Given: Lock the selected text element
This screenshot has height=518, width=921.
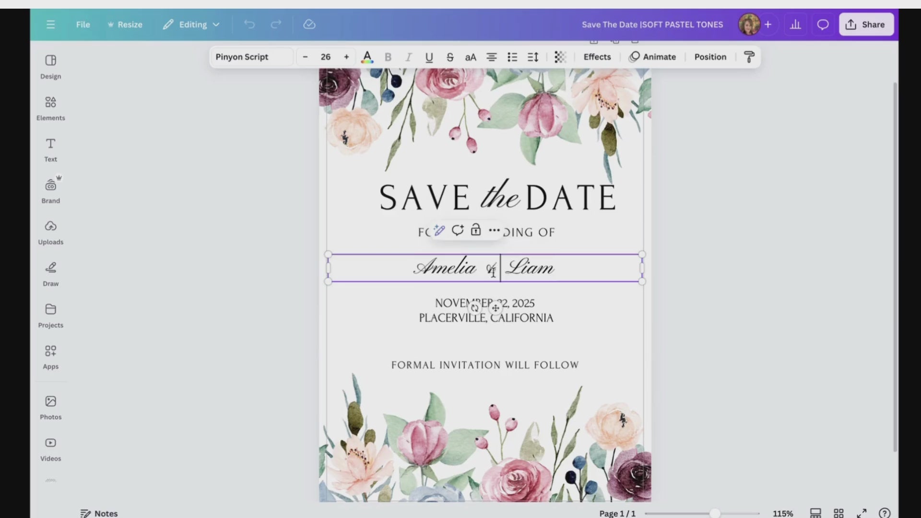Looking at the screenshot, I should pyautogui.click(x=475, y=230).
